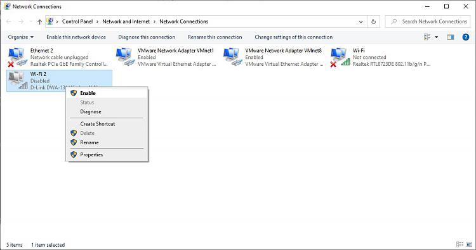
Task: Click the 'Disabled' status under Wi-Fi 2
Action: 40,81
